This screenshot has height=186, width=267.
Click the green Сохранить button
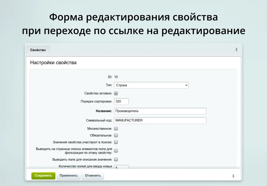coord(43,176)
